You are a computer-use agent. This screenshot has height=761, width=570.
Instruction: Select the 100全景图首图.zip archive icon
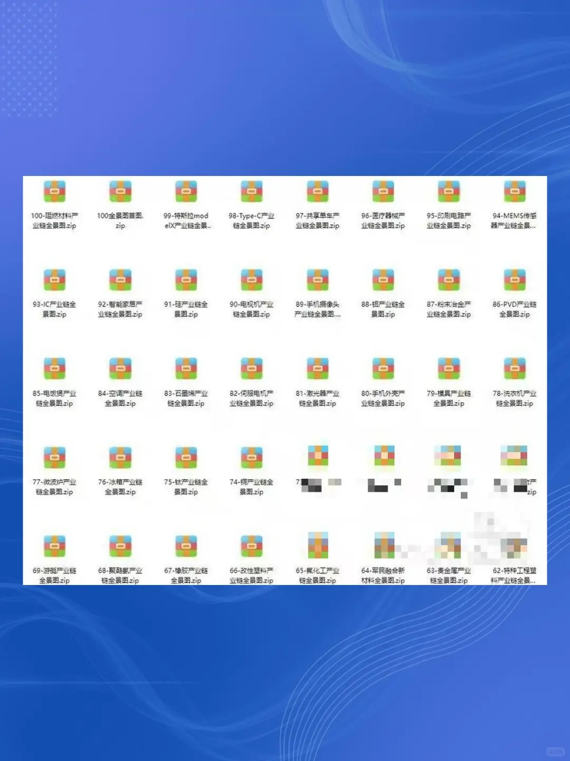tap(120, 191)
